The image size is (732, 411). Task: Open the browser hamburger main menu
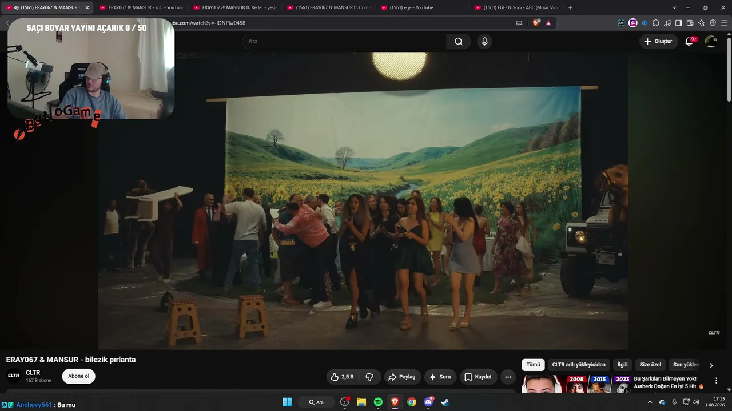point(724,23)
